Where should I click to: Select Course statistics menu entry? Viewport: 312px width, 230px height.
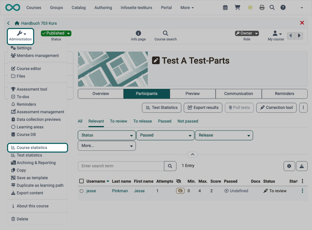click(x=38, y=147)
